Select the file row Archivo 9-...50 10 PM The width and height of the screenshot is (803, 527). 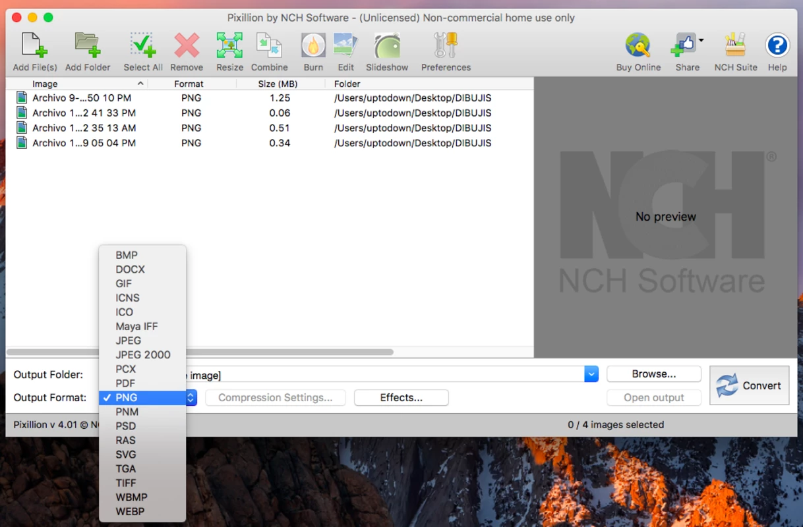[x=270, y=98]
